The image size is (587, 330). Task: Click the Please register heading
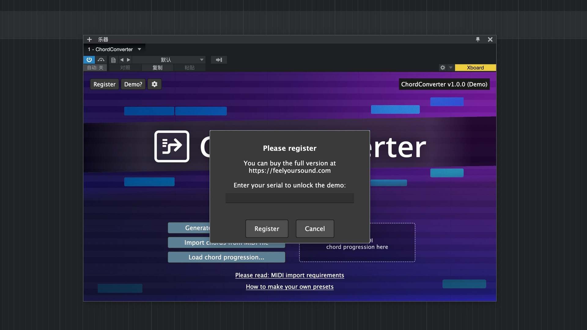290,148
